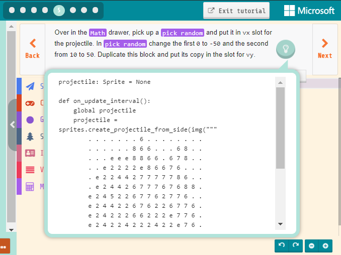
Task: Click the Microsoft logo
Action: [x=309, y=11]
